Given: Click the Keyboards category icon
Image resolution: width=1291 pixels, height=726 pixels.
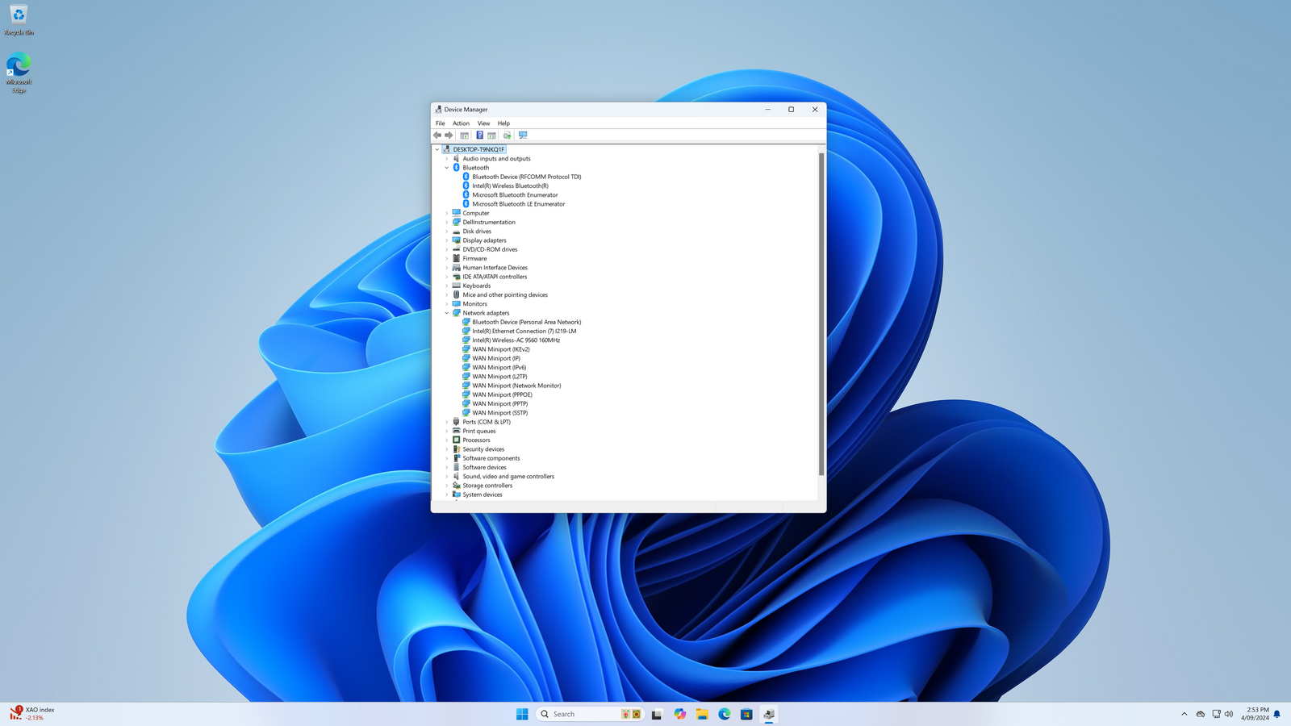Looking at the screenshot, I should [457, 286].
